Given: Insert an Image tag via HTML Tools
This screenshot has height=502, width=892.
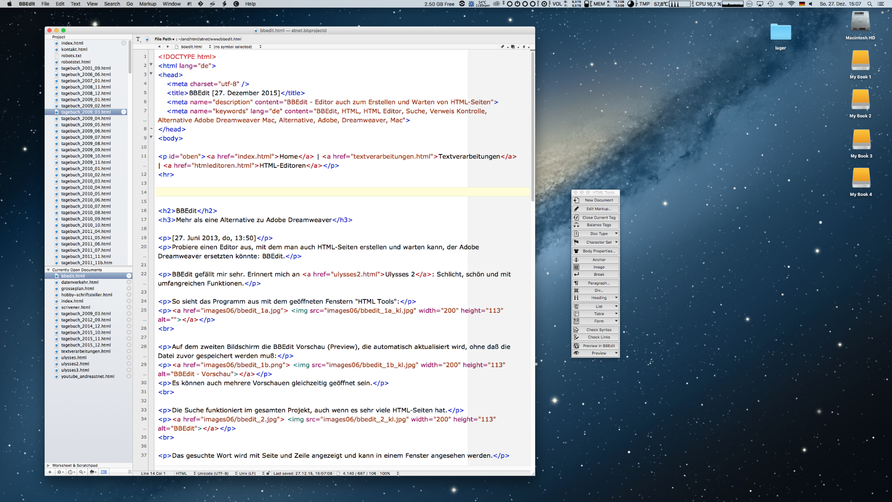Looking at the screenshot, I should click(x=595, y=267).
